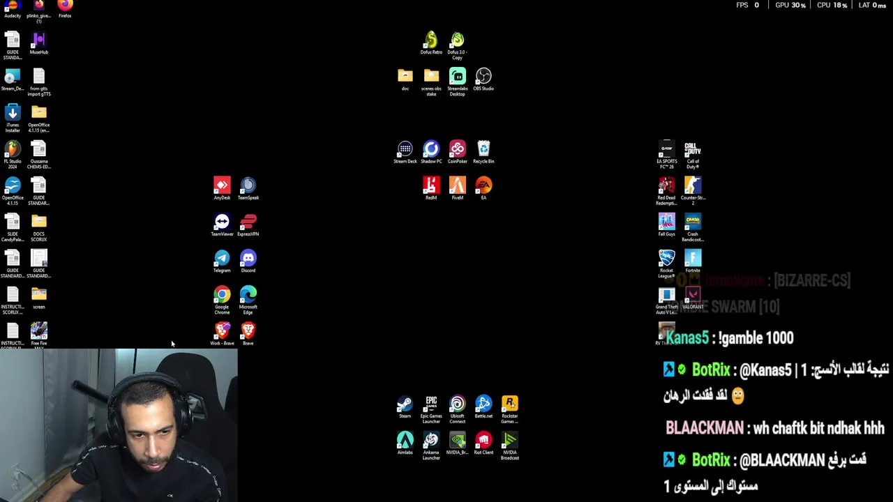
Task: Click the 'Kanas5 : !gamble 1000' chat message
Action: [730, 338]
